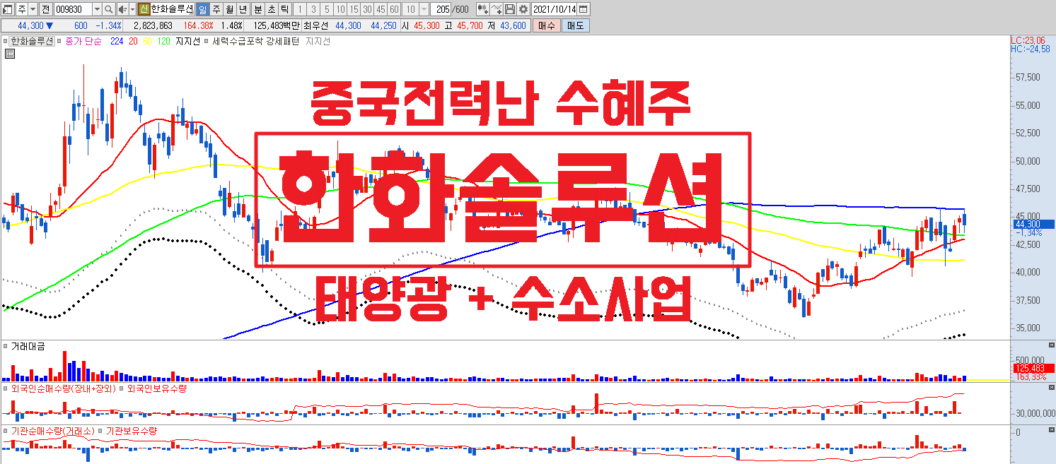Click the data table grid icon

pyautogui.click(x=9, y=53)
